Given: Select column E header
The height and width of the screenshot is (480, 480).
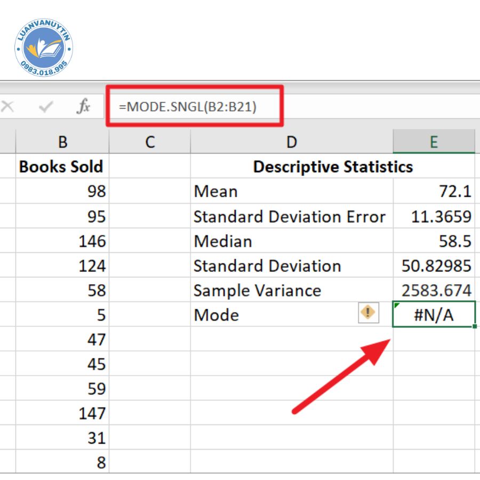Looking at the screenshot, I should (x=434, y=142).
